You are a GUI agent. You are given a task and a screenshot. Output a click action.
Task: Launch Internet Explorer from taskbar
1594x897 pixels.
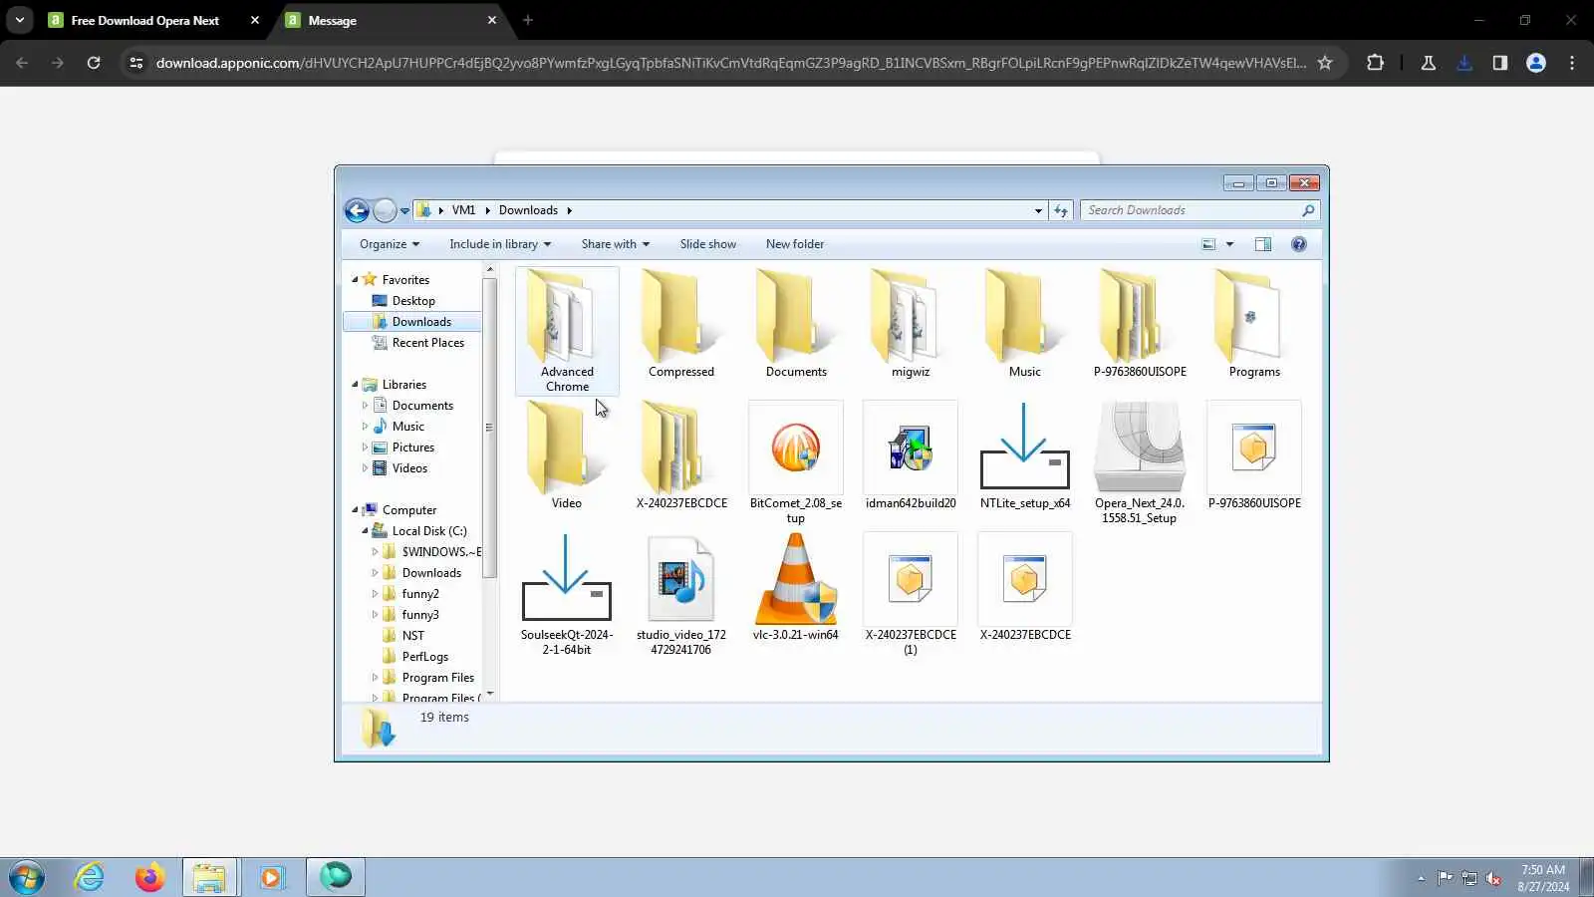pyautogui.click(x=90, y=878)
